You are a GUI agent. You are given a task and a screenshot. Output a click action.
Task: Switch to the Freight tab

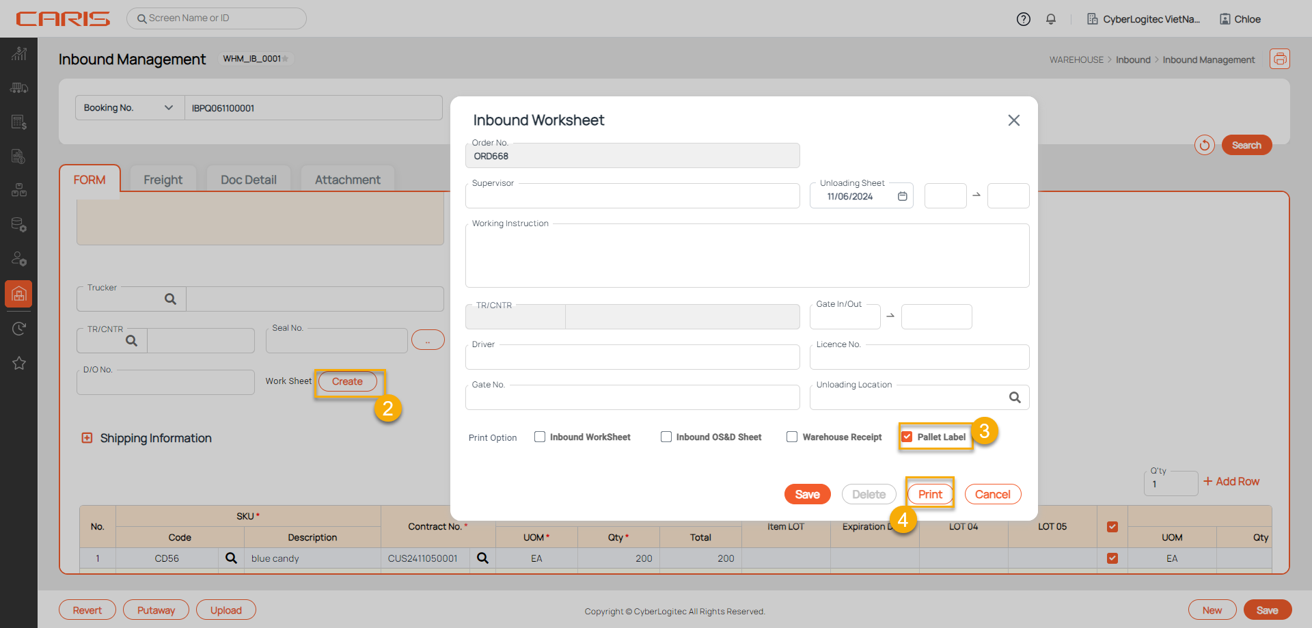pyautogui.click(x=163, y=180)
